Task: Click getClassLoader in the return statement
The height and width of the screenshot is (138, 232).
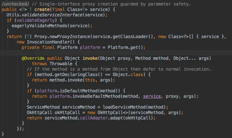Action: click(x=130, y=37)
